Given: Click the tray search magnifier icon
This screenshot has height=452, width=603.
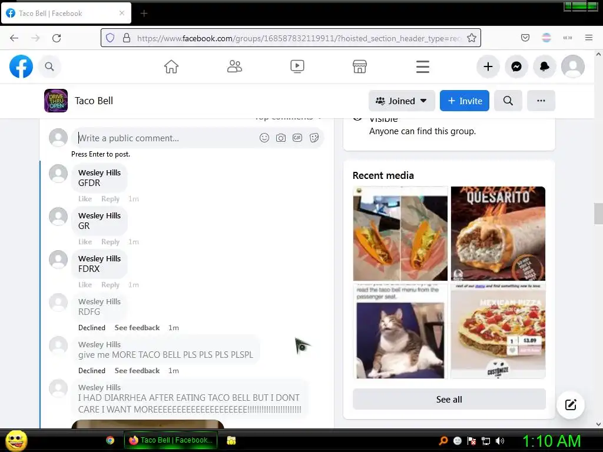Looking at the screenshot, I should click(x=443, y=441).
